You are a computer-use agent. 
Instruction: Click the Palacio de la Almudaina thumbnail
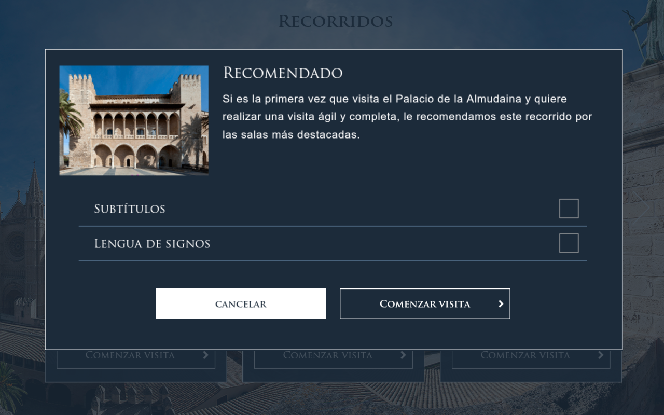[x=134, y=120]
